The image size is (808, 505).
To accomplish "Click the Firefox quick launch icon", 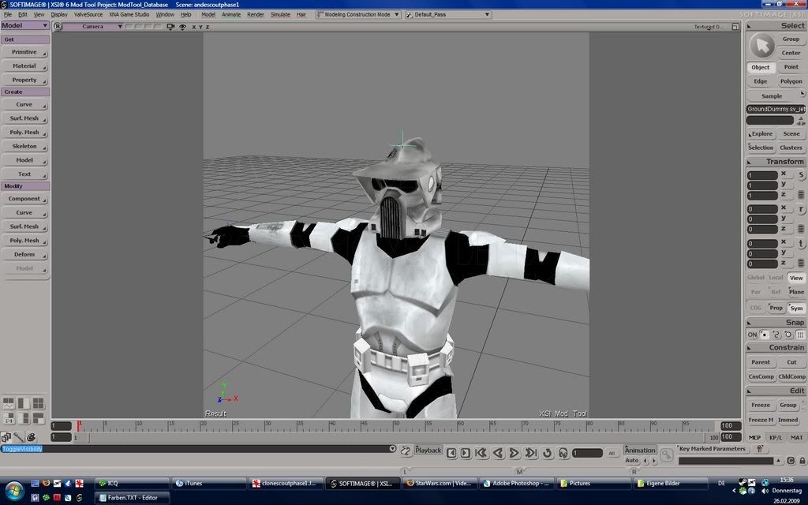I will (46, 483).
